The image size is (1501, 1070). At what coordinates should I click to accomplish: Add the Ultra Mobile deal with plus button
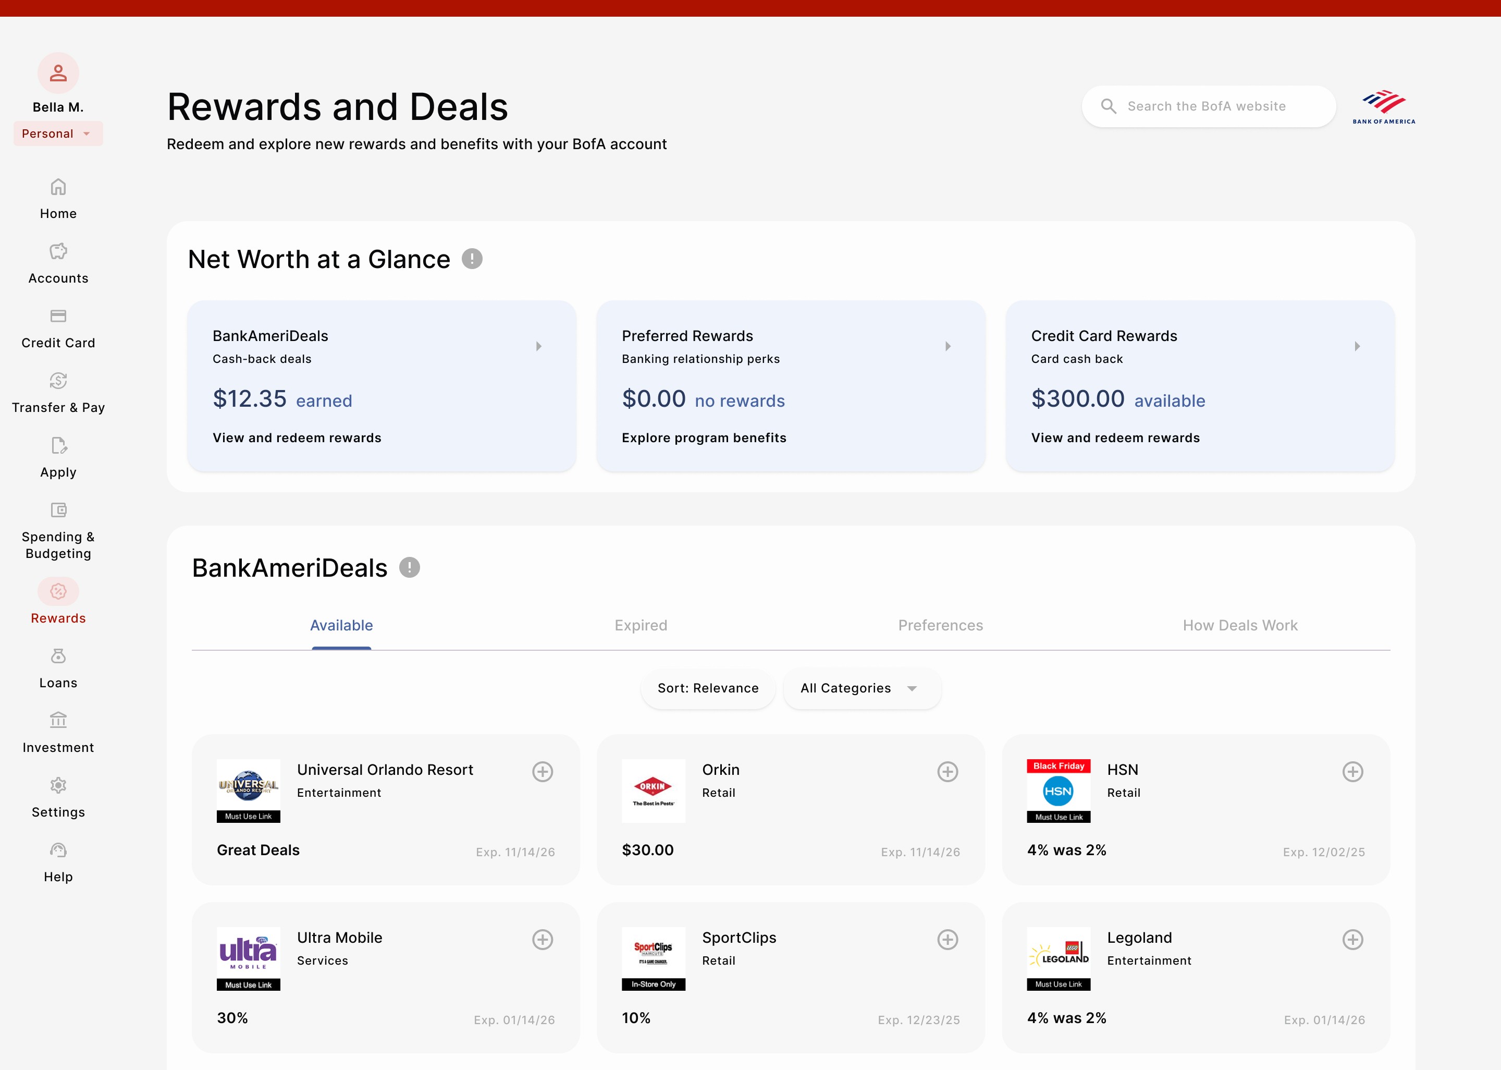543,940
